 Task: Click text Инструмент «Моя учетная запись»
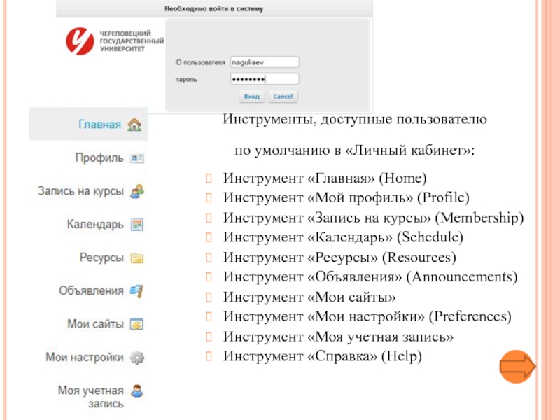[x=338, y=337]
